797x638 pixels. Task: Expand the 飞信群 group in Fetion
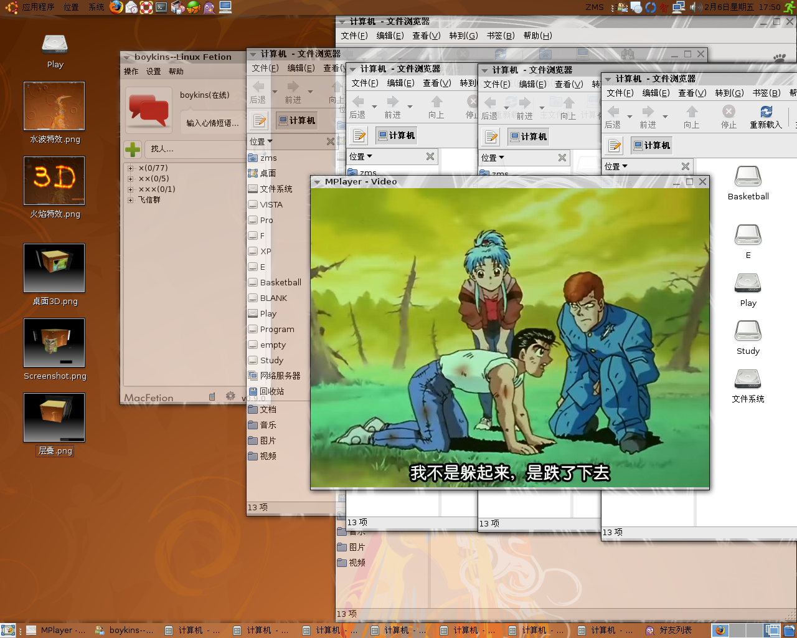pos(130,200)
